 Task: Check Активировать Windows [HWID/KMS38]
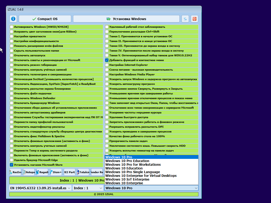click(12, 27)
